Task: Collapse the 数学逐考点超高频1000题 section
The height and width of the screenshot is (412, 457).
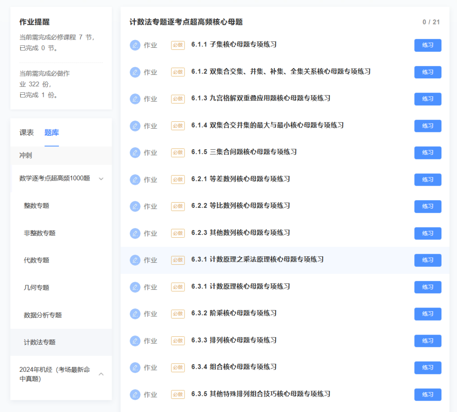Action: (101, 179)
